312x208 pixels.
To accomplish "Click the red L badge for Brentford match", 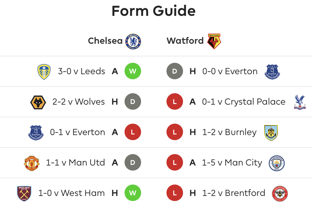I will tap(174, 193).
